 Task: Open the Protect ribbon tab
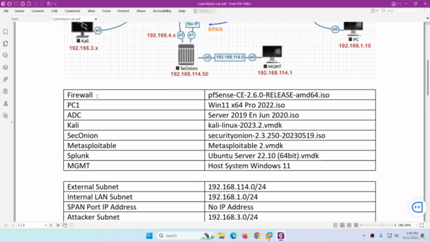tap(124, 11)
